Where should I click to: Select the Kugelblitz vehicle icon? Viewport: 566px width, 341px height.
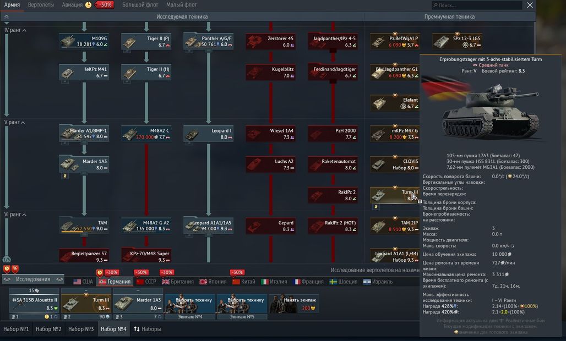coord(271,72)
